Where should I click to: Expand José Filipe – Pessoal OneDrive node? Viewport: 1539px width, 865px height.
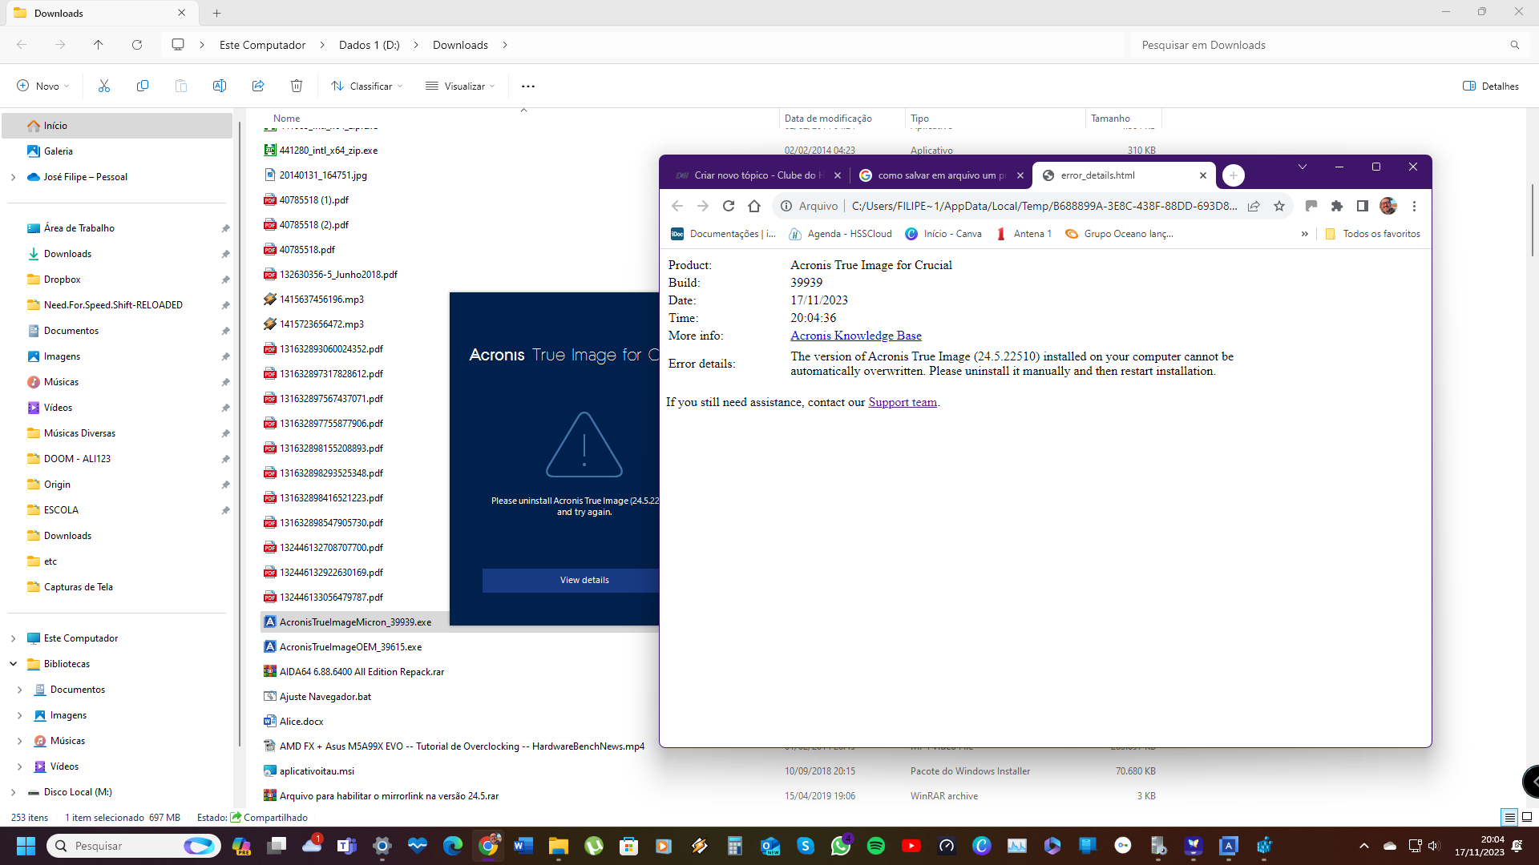point(13,177)
